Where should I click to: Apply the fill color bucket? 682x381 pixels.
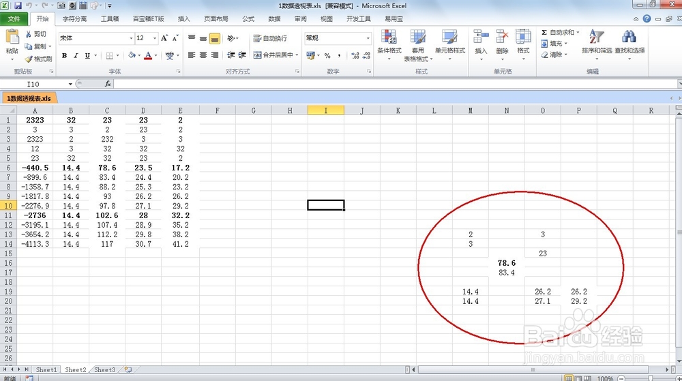132,56
